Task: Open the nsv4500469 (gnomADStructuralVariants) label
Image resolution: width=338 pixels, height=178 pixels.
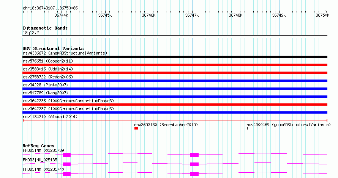Action: point(289,125)
